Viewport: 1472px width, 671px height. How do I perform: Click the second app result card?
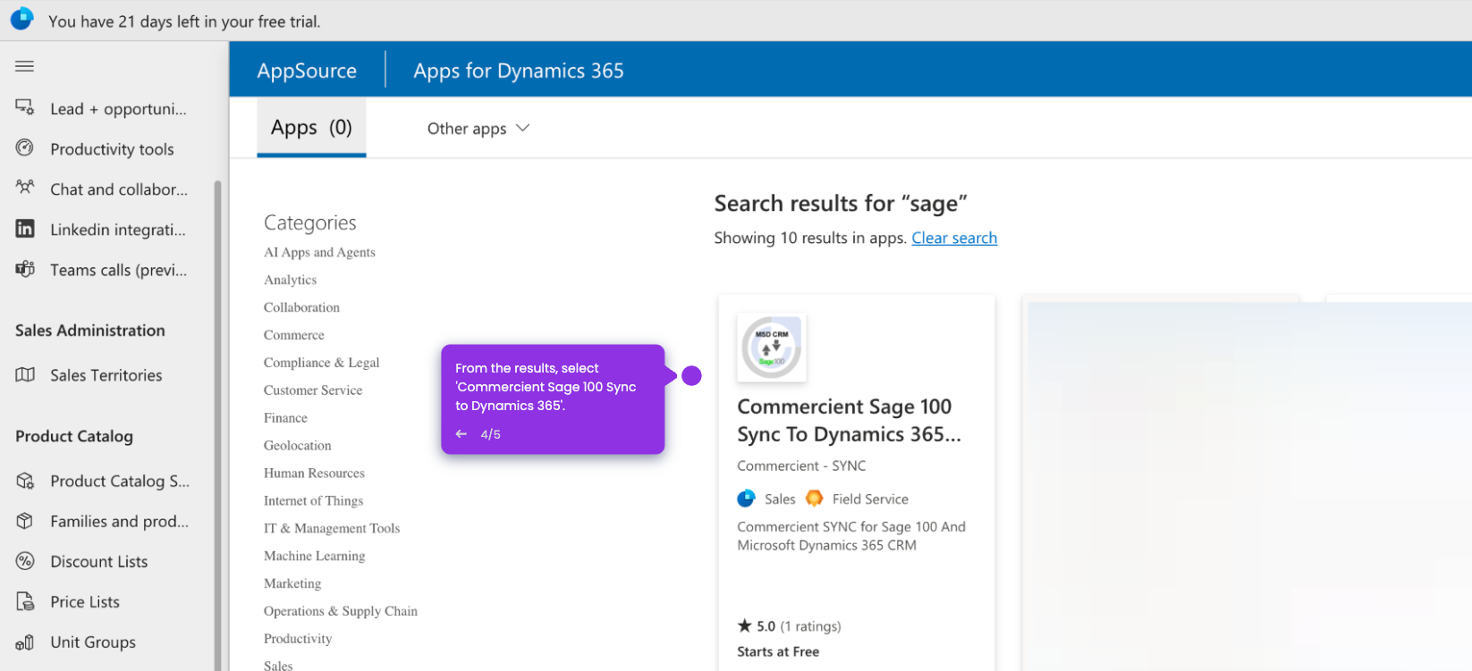(1160, 482)
